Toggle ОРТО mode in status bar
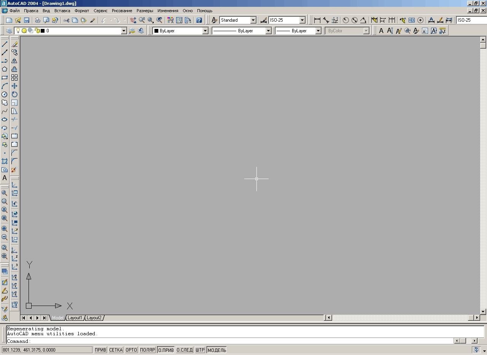487x355 pixels. pos(131,350)
